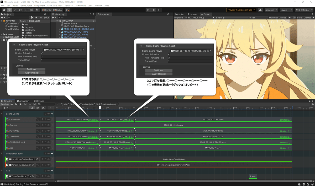Open the custom editor tools icon
Viewport: 315px width, 186px height.
click(x=37, y=10)
